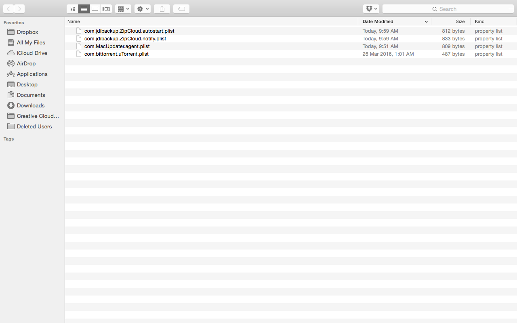517x323 pixels.
Task: Click the date of ZipCloud.autostart.plist
Action: [380, 31]
